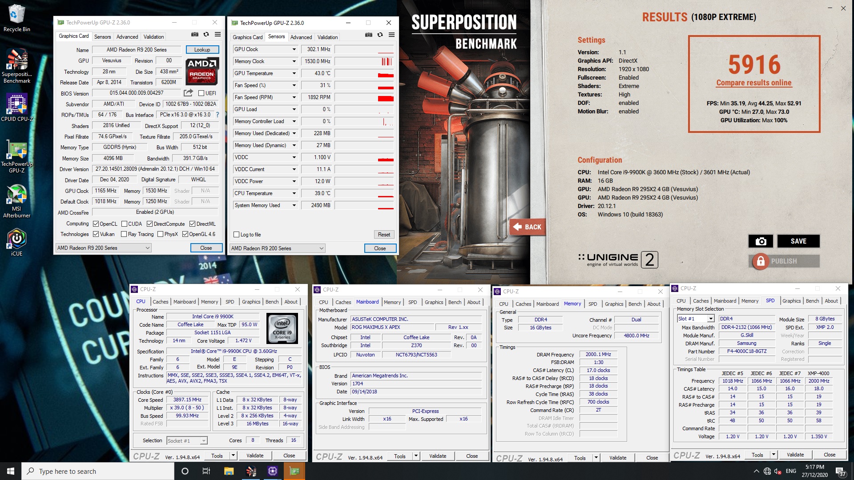
Task: Click Compare results online link
Action: 754,83
